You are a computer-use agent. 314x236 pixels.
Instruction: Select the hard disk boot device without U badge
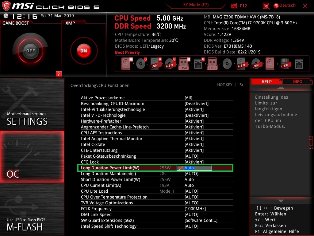tap(270, 64)
